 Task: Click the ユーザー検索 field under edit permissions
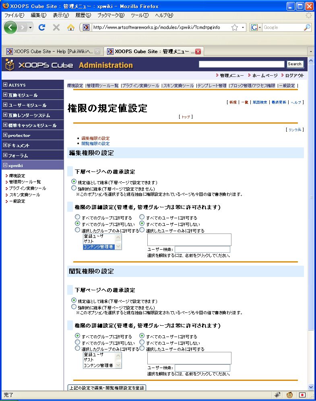pos(202,250)
